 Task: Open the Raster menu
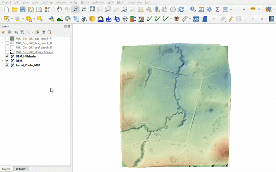click(85, 2)
